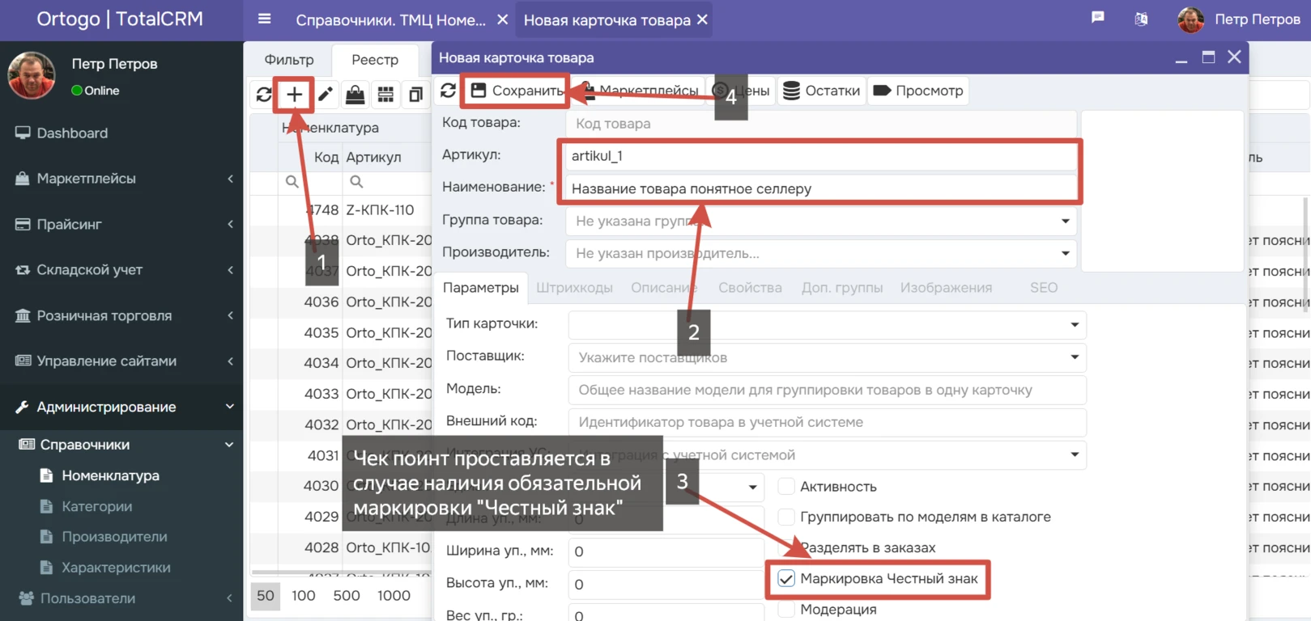The height and width of the screenshot is (621, 1311).
Task: Open the chat messages icon in header
Action: click(x=1098, y=18)
